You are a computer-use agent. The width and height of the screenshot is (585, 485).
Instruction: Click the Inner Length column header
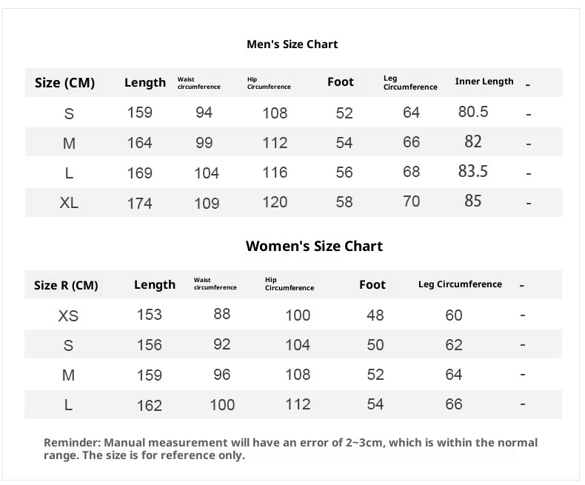(x=484, y=81)
